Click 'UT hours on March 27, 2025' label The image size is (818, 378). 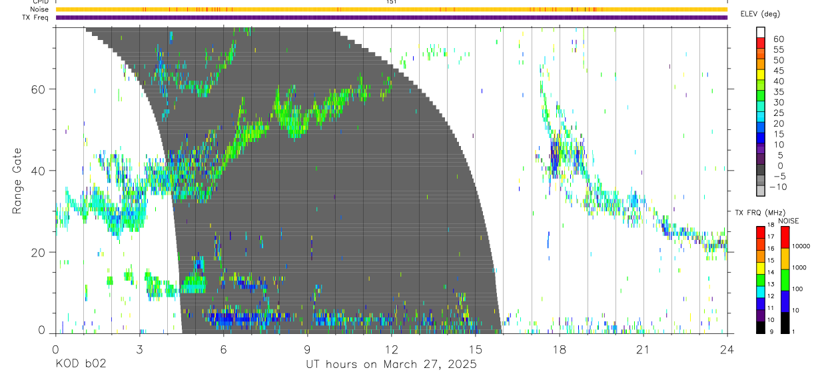(x=391, y=364)
